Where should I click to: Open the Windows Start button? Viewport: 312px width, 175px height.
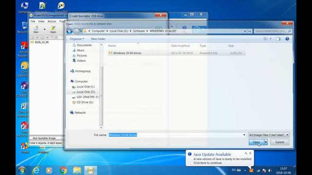pos(22,170)
